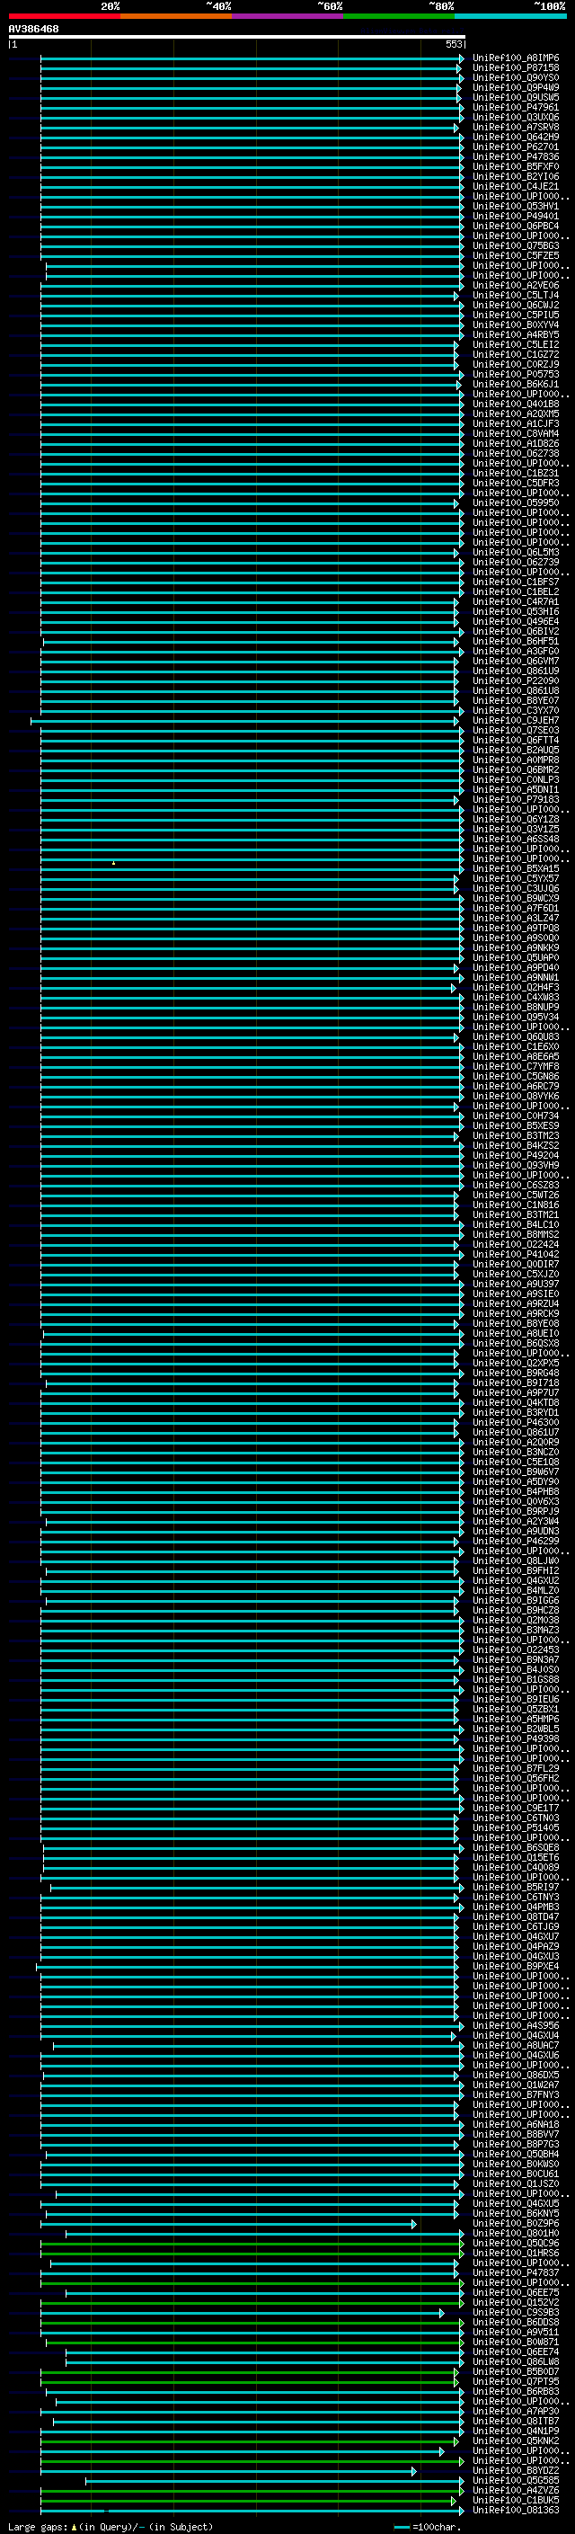This screenshot has width=575, height=2534.
Task: Open hit UniRef100_P47961
Action: pos(516,107)
